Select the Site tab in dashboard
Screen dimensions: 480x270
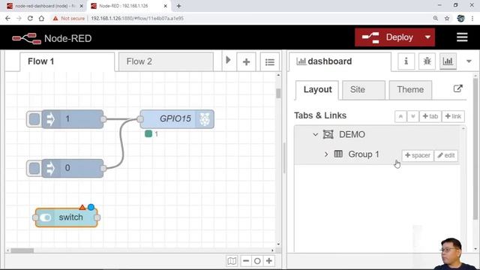[x=364, y=90]
